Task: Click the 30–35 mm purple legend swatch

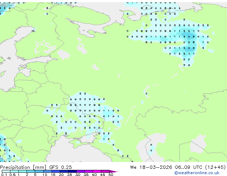Action: pyautogui.click(x=80, y=171)
